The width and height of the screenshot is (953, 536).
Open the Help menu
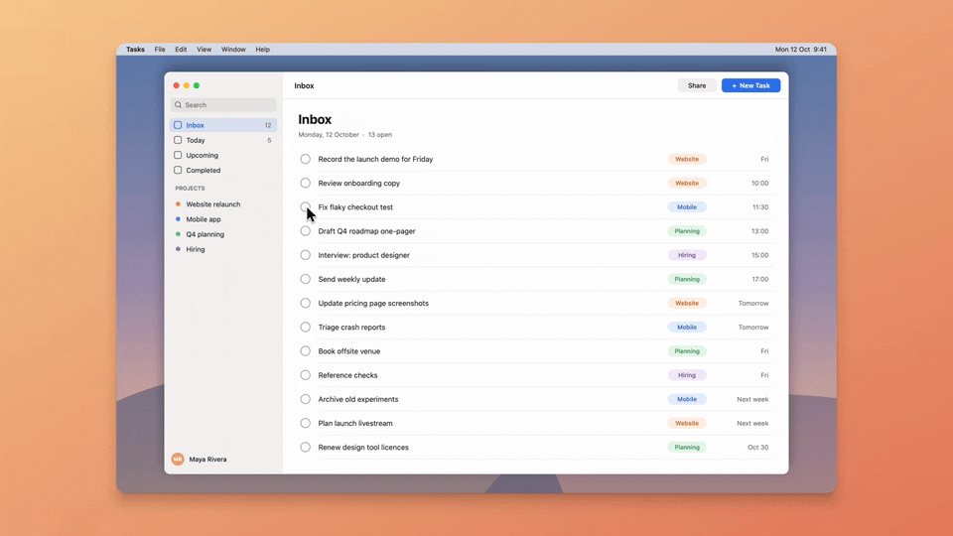point(262,50)
